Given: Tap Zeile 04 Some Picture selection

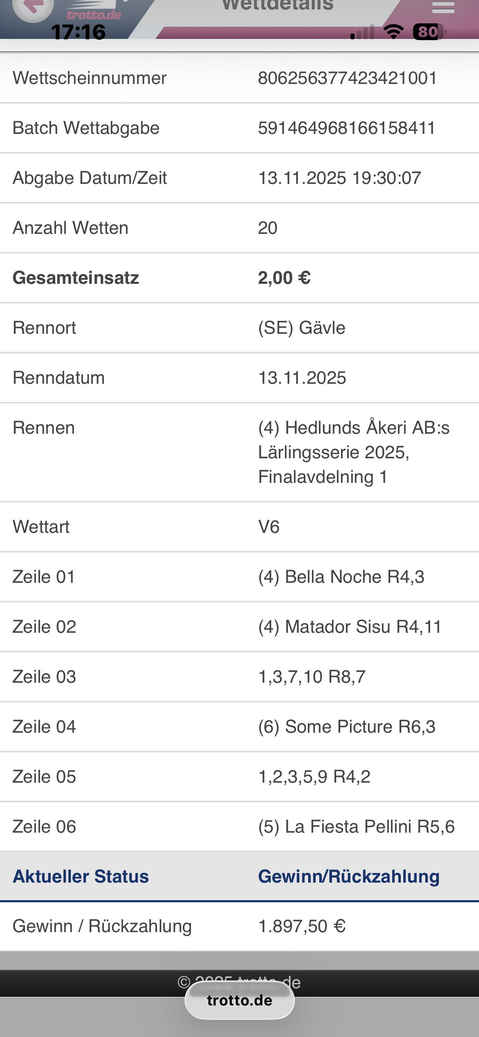Looking at the screenshot, I should pyautogui.click(x=347, y=727).
